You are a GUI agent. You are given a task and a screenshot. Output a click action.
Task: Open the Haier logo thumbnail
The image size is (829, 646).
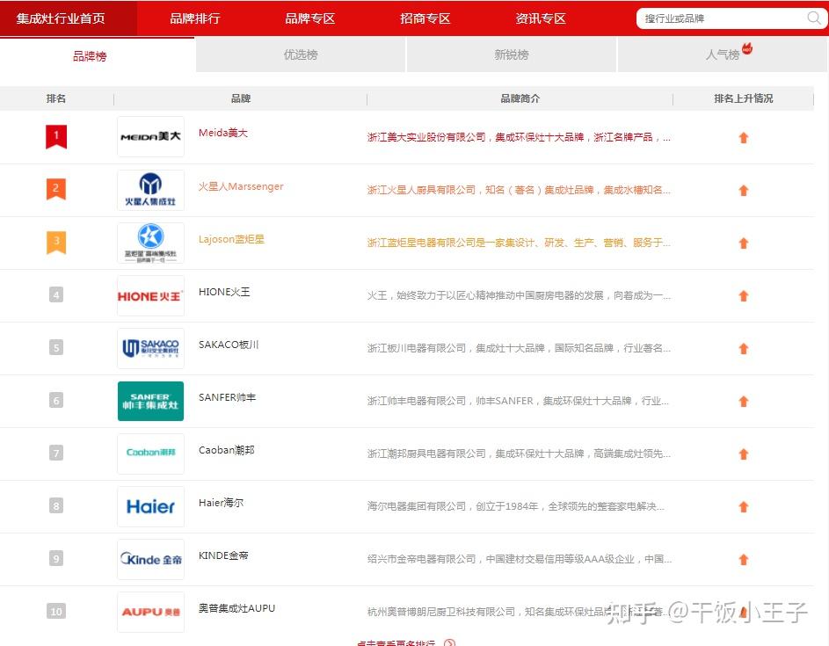[x=150, y=506]
